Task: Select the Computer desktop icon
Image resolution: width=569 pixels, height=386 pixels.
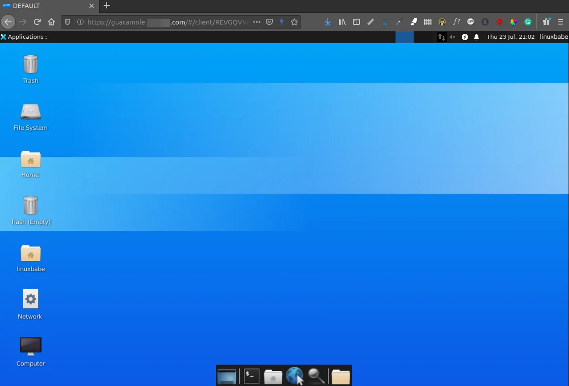Action: pos(30,346)
